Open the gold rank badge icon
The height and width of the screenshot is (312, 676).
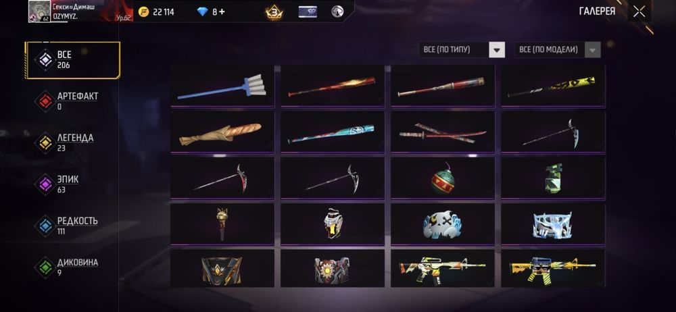[274, 11]
